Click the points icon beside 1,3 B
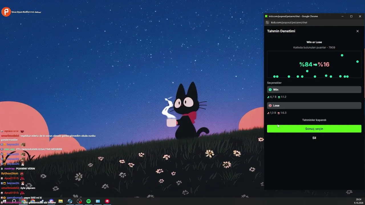The width and height of the screenshot is (365, 205). tap(268, 113)
